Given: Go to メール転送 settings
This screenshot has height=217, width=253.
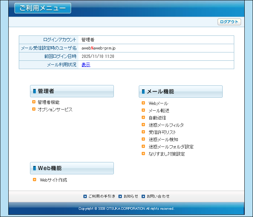Looking at the screenshot, I should (159, 110).
